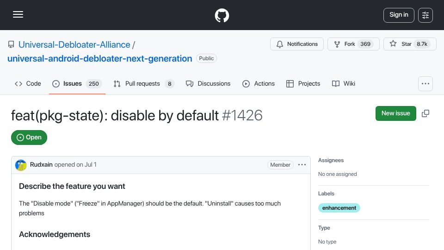The image size is (444, 250).
Task: Click the 'No one assigned' text
Action: pos(337,174)
